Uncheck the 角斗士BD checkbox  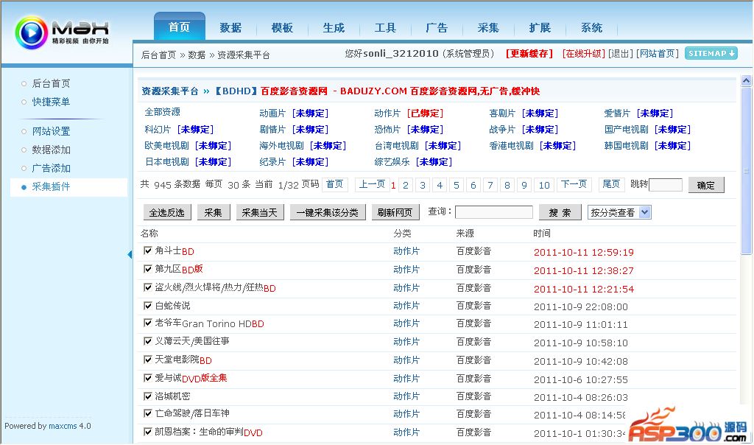pos(148,251)
